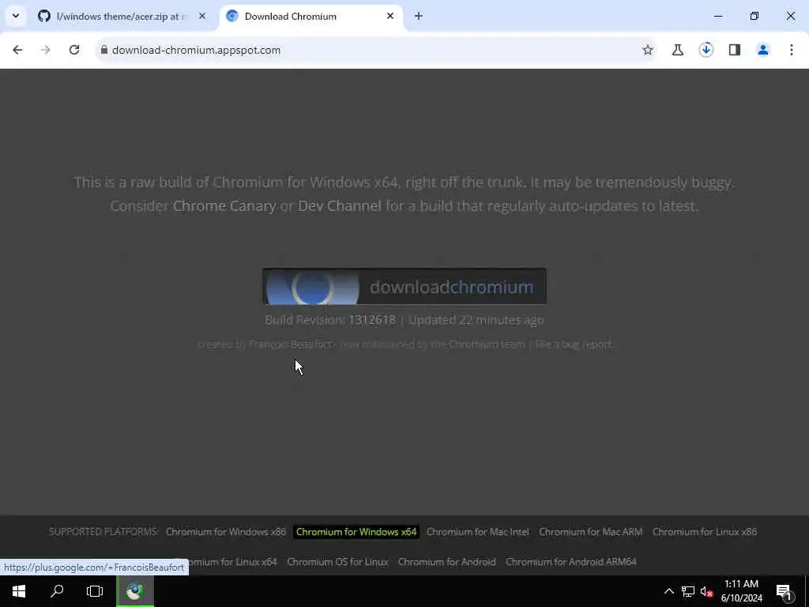The width and height of the screenshot is (809, 607).
Task: Open the profile avatar menu
Action: (x=762, y=50)
